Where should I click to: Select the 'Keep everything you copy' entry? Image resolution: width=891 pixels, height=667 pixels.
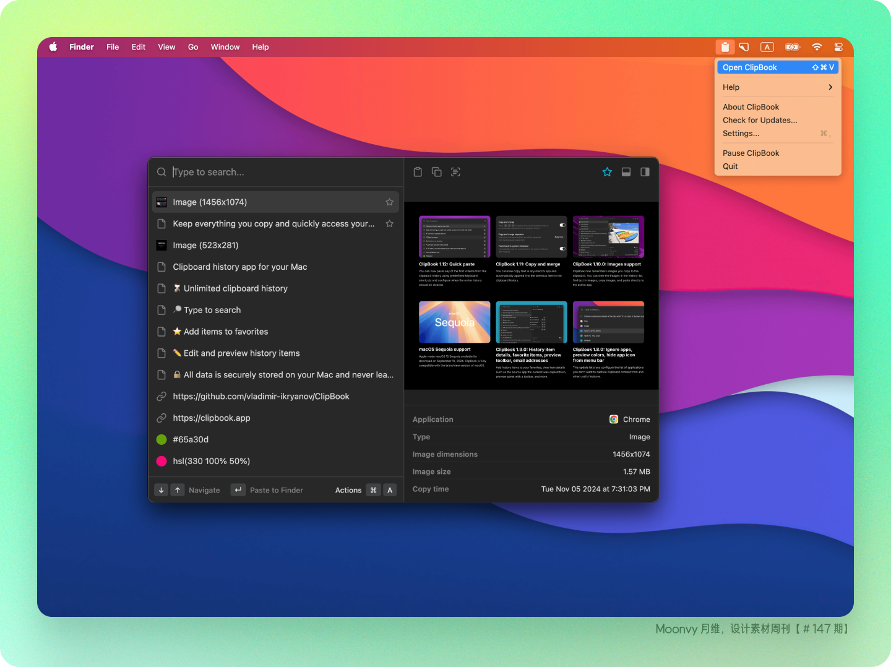click(275, 224)
